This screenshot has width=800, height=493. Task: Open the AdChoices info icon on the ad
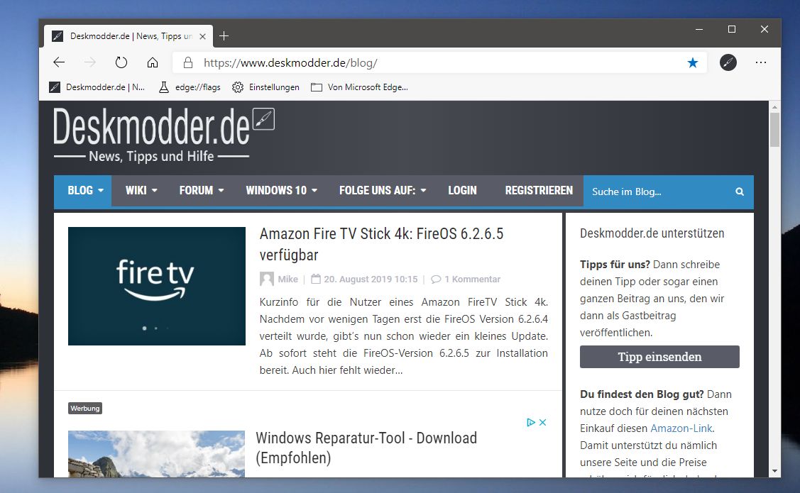(x=531, y=422)
